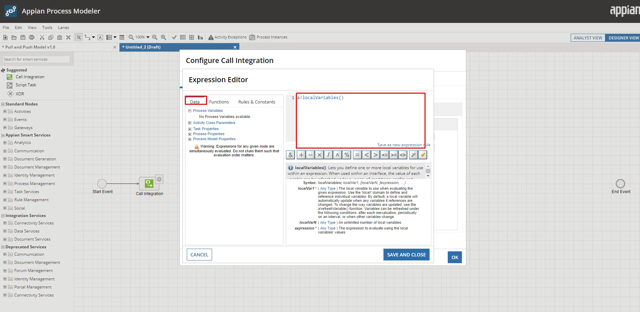Collapse the Deprecated Services section

(x=3, y=247)
